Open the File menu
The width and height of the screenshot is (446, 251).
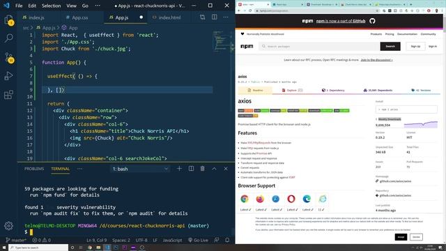pos(19,6)
